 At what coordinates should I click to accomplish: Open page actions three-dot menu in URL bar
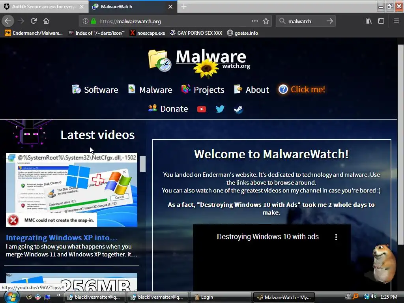coord(254,21)
